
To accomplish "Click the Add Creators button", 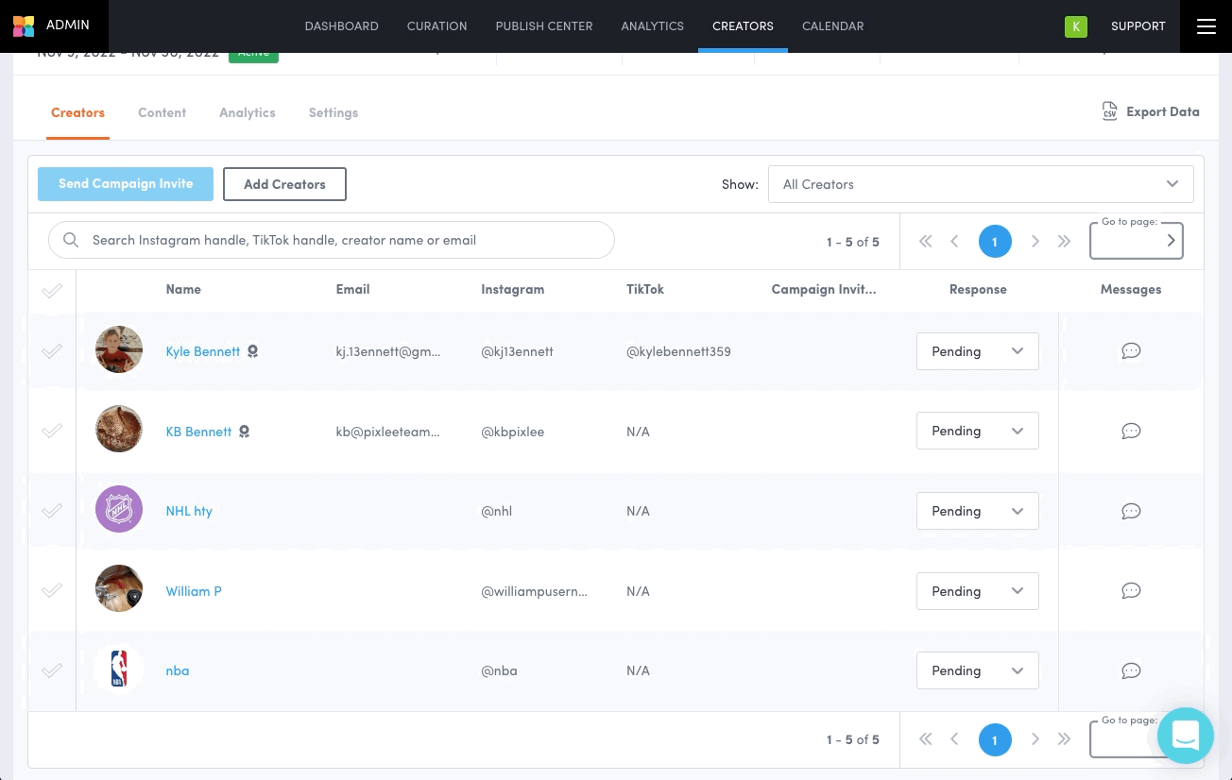I will tap(284, 184).
